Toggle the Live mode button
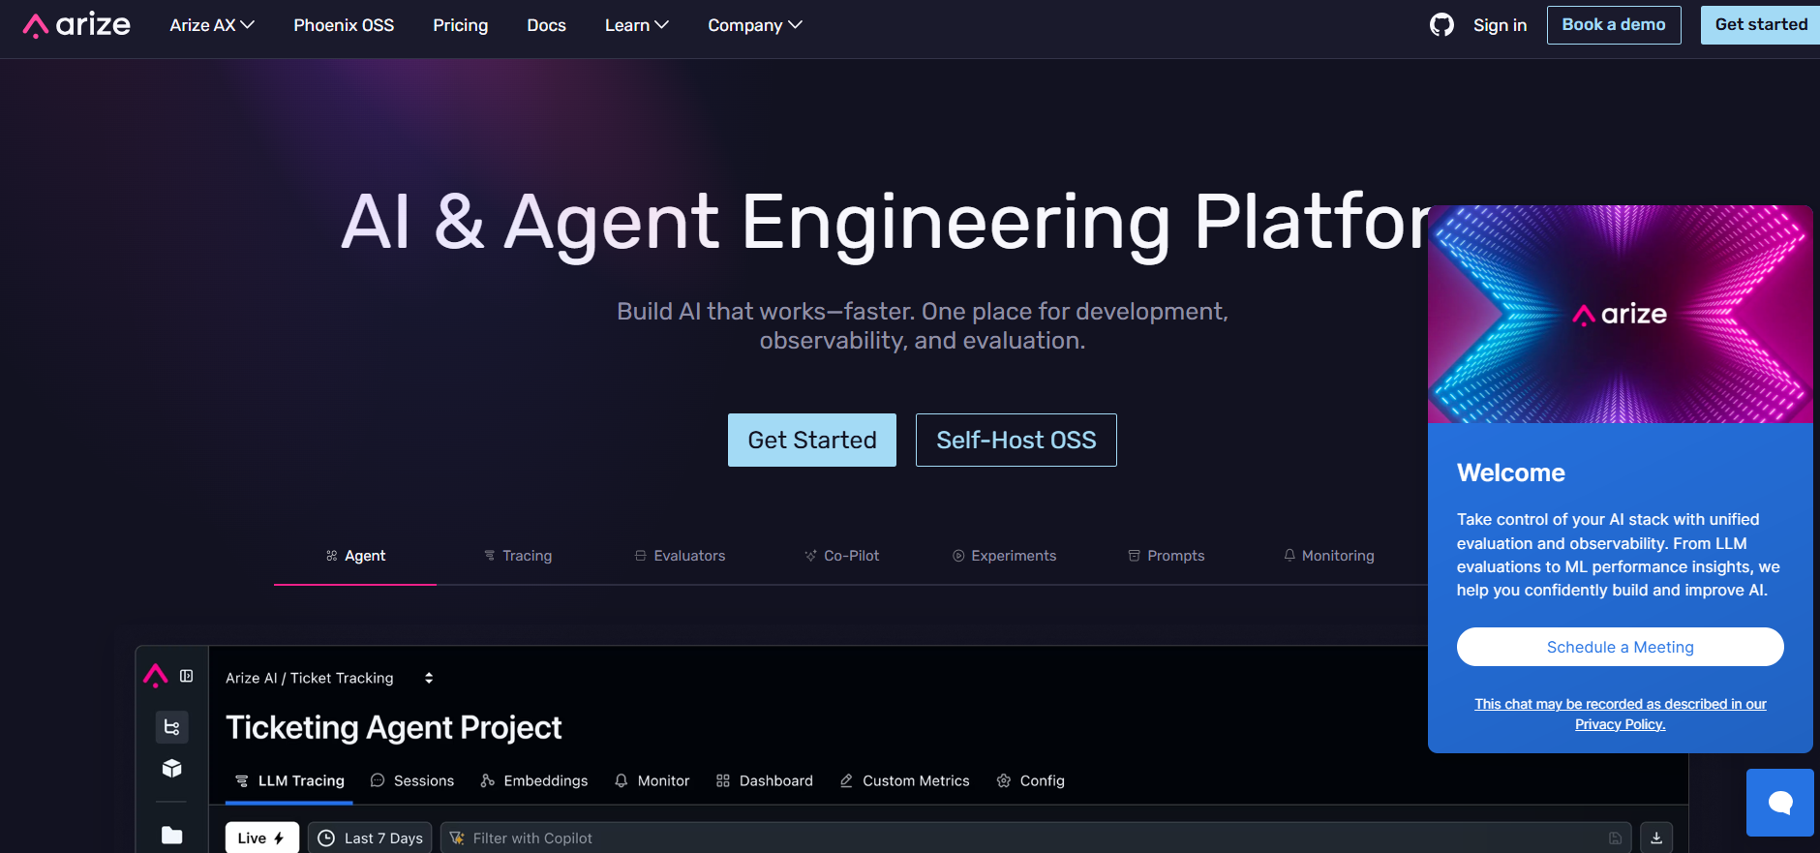Image resolution: width=1820 pixels, height=853 pixels. (x=262, y=838)
